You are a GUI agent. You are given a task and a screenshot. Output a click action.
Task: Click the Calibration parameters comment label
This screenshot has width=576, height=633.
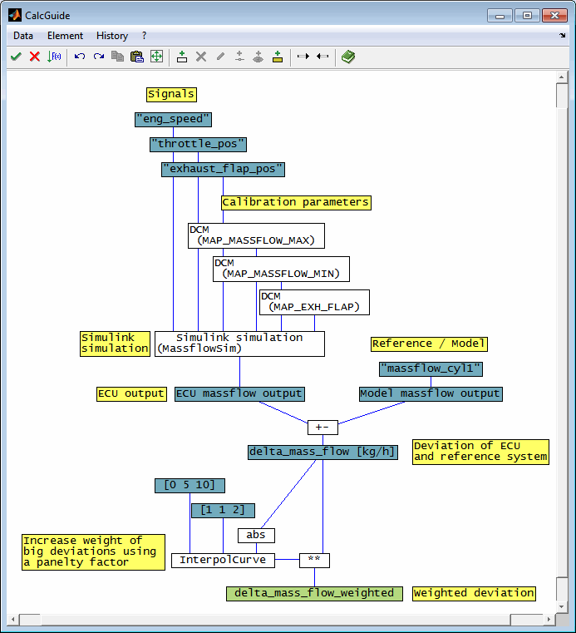[x=296, y=203]
